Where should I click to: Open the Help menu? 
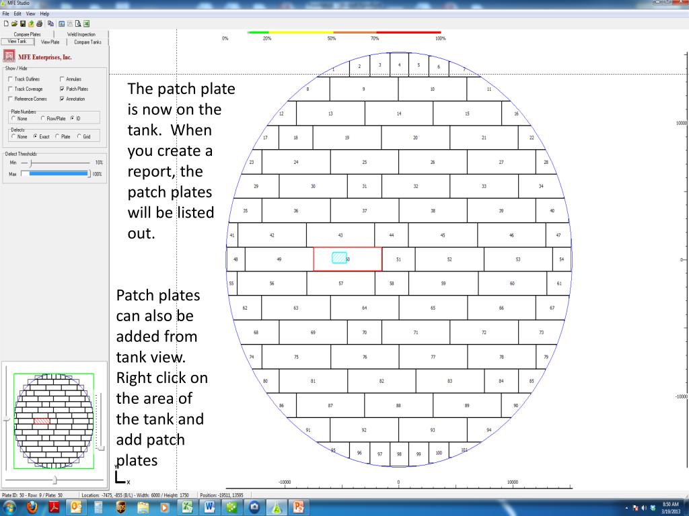click(44, 13)
